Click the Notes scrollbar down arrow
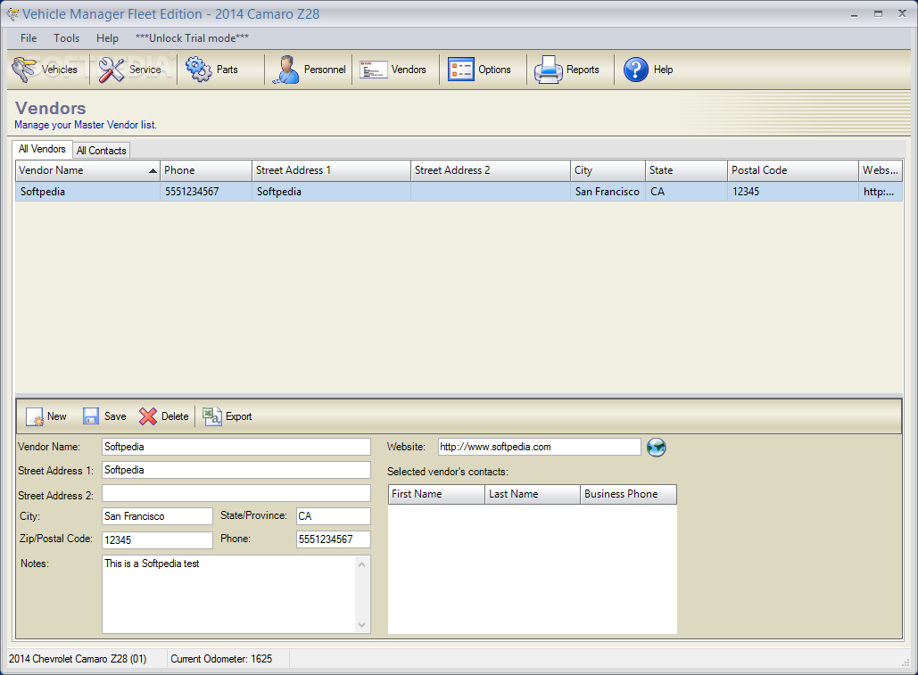This screenshot has width=918, height=675. pyautogui.click(x=362, y=625)
